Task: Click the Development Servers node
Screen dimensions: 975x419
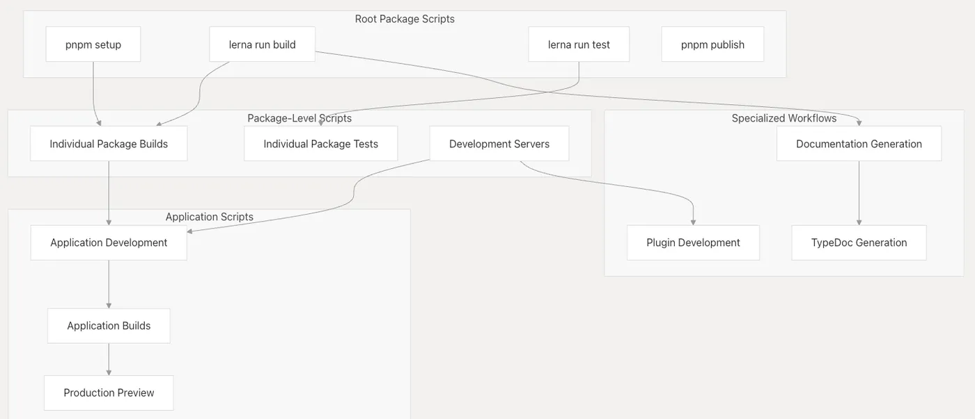Action: 499,144
